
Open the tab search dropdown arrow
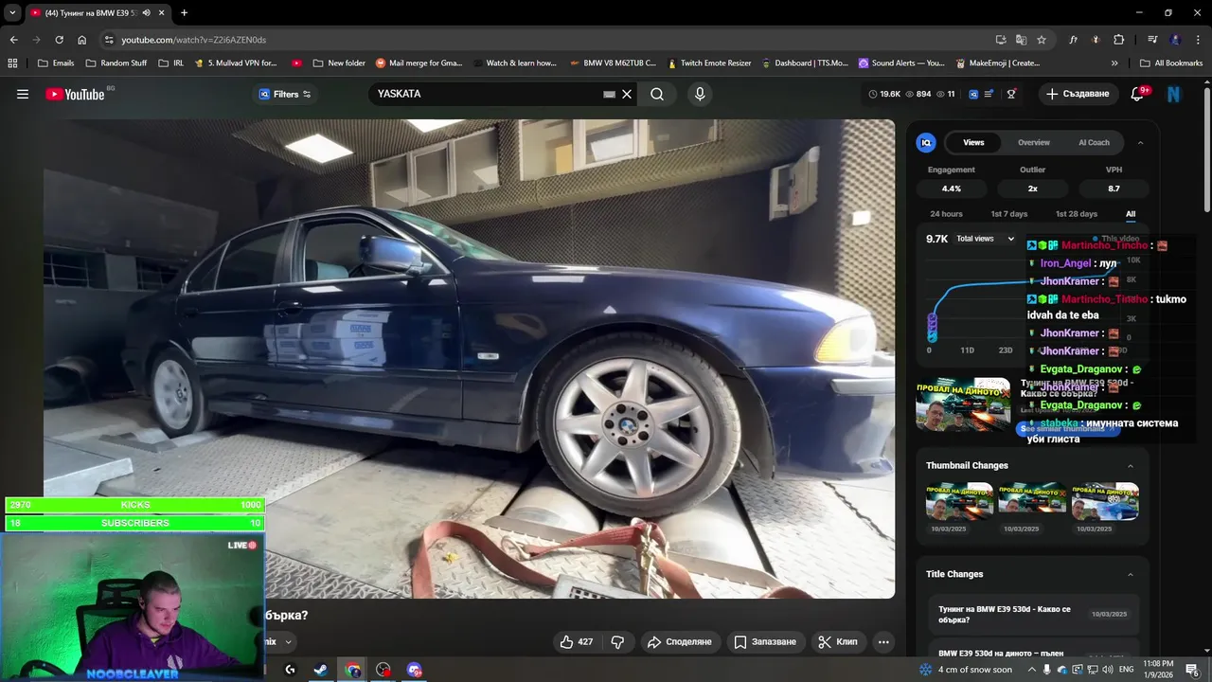12,12
